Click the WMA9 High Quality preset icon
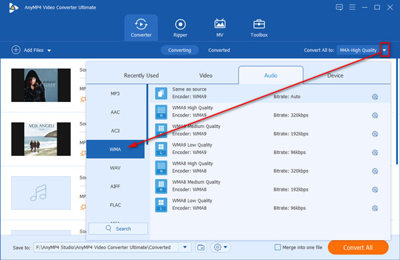The image size is (400, 260). pos(161,112)
